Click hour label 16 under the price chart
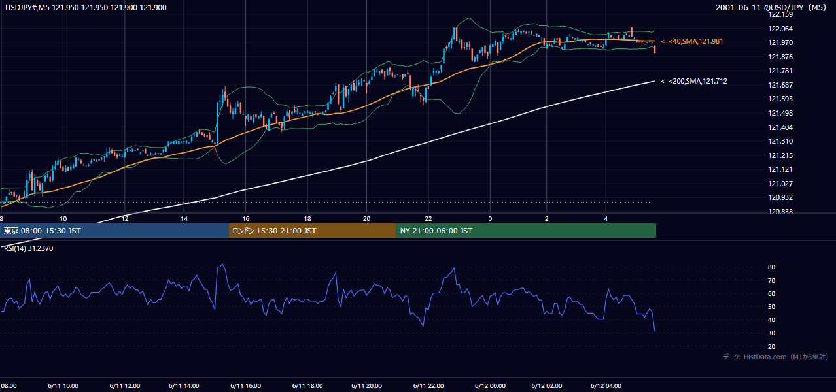 (245, 218)
